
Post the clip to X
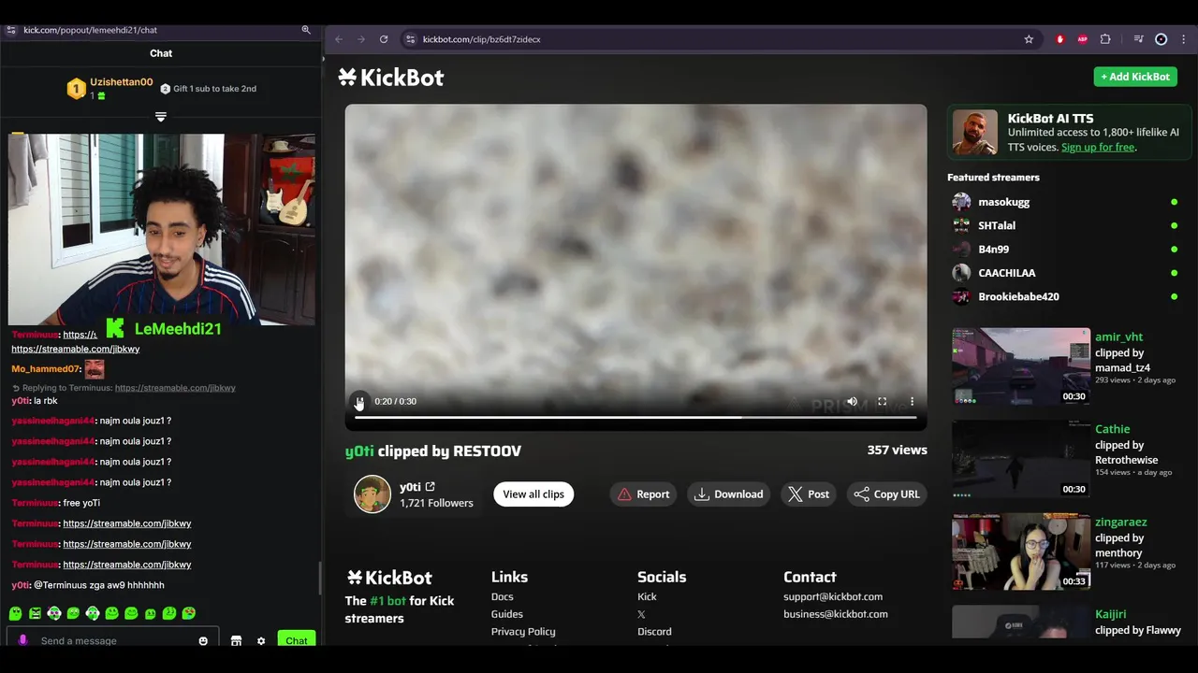809,494
